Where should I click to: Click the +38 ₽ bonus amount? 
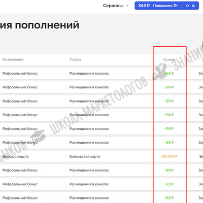tap(169, 143)
